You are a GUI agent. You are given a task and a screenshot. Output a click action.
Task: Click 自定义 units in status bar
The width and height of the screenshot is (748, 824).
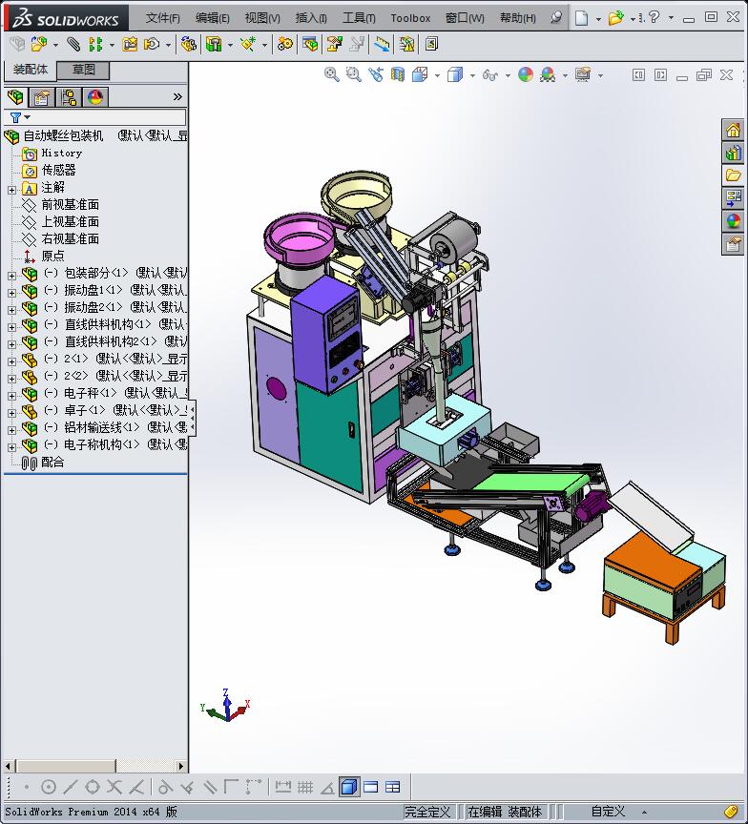pos(608,812)
